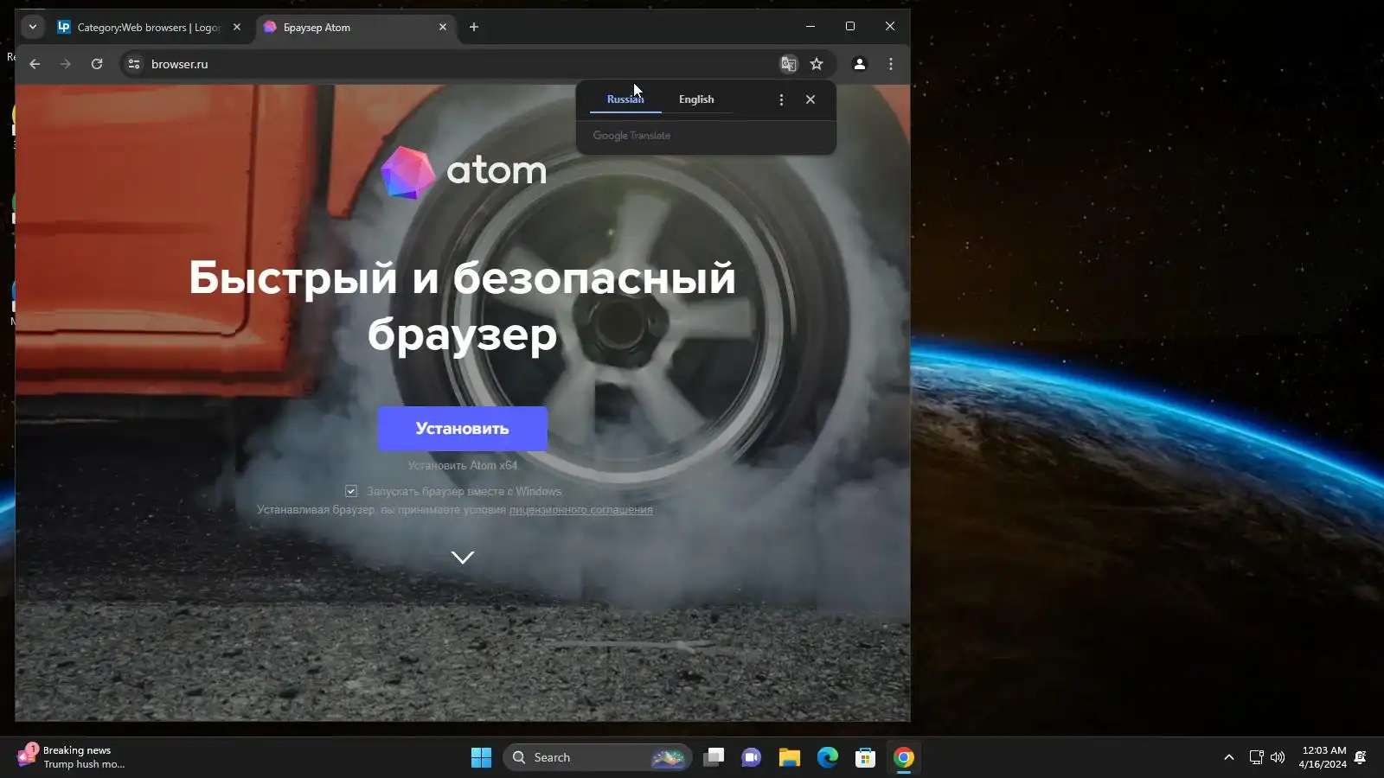
Task: Open Chrome's three-dot main menu
Action: 891,64
